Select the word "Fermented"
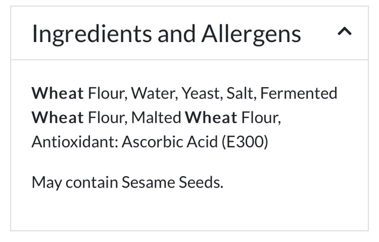This screenshot has width=379, height=242. pyautogui.click(x=298, y=93)
